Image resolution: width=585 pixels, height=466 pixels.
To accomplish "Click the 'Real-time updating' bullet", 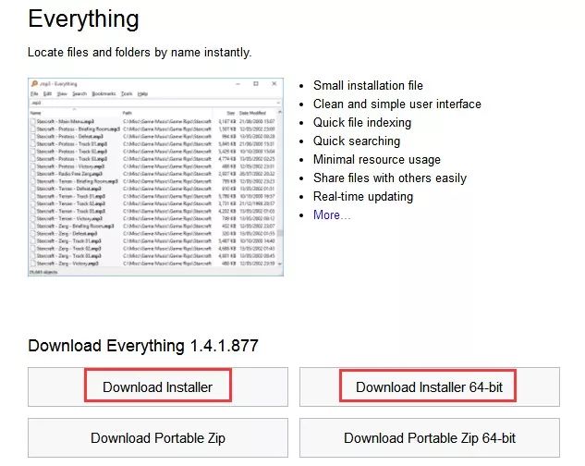I will (x=363, y=196).
